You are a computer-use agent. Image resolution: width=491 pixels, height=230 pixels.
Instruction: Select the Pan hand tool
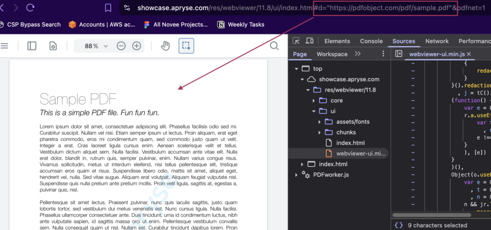(x=165, y=46)
